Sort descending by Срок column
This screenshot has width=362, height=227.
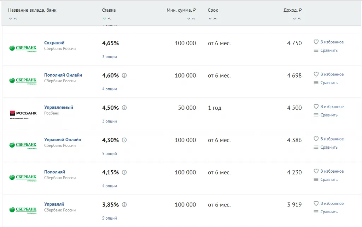point(210,19)
